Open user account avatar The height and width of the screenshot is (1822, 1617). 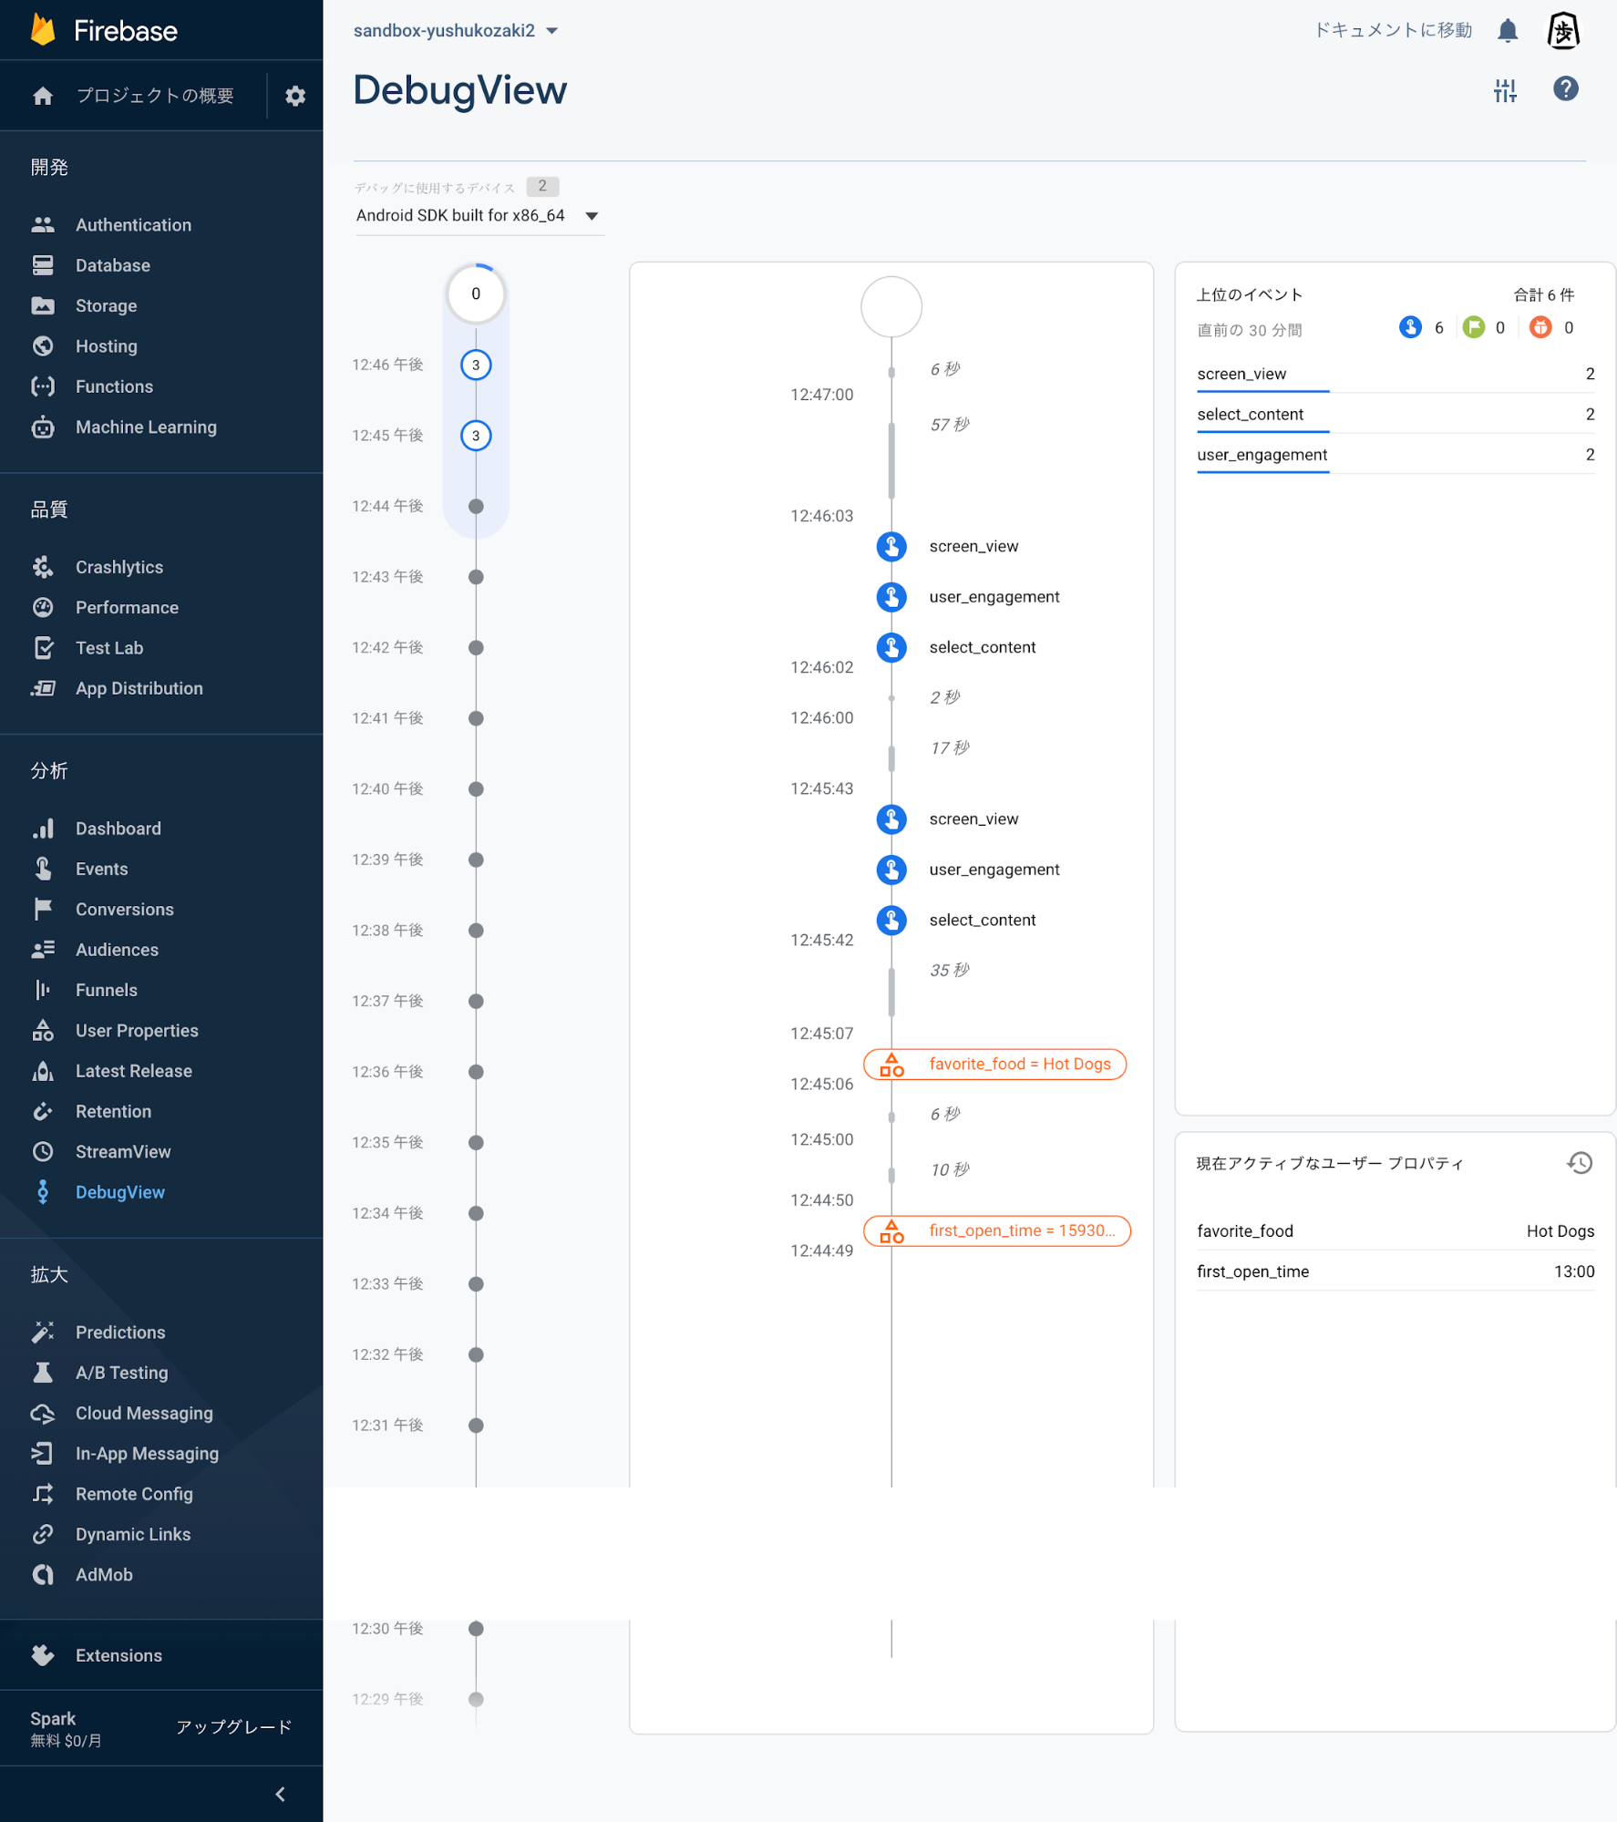[x=1563, y=31]
